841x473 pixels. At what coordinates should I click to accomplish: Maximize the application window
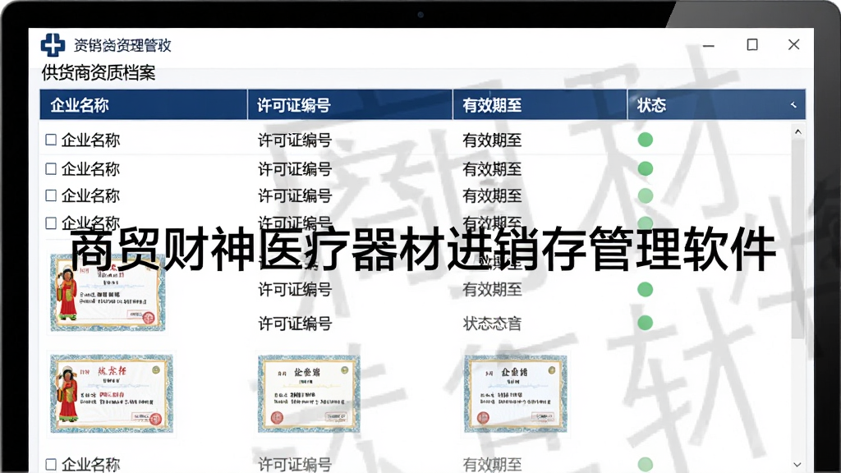(752, 44)
